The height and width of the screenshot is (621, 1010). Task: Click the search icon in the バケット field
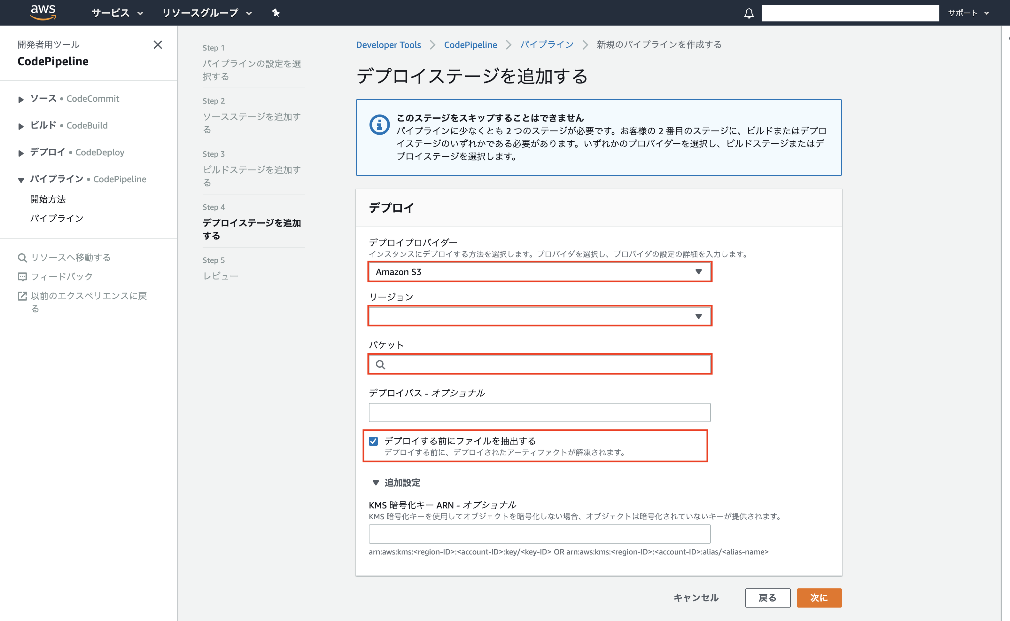[381, 364]
